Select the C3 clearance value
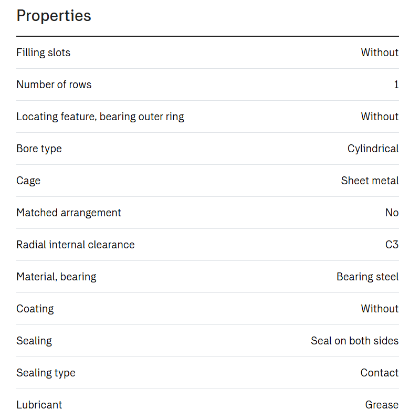420x420 pixels. (392, 245)
